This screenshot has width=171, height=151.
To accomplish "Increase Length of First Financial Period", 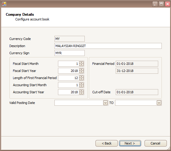I will tap(81, 77).
